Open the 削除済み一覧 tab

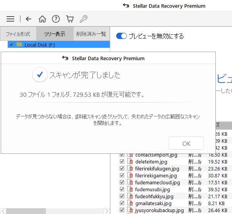pos(91,34)
